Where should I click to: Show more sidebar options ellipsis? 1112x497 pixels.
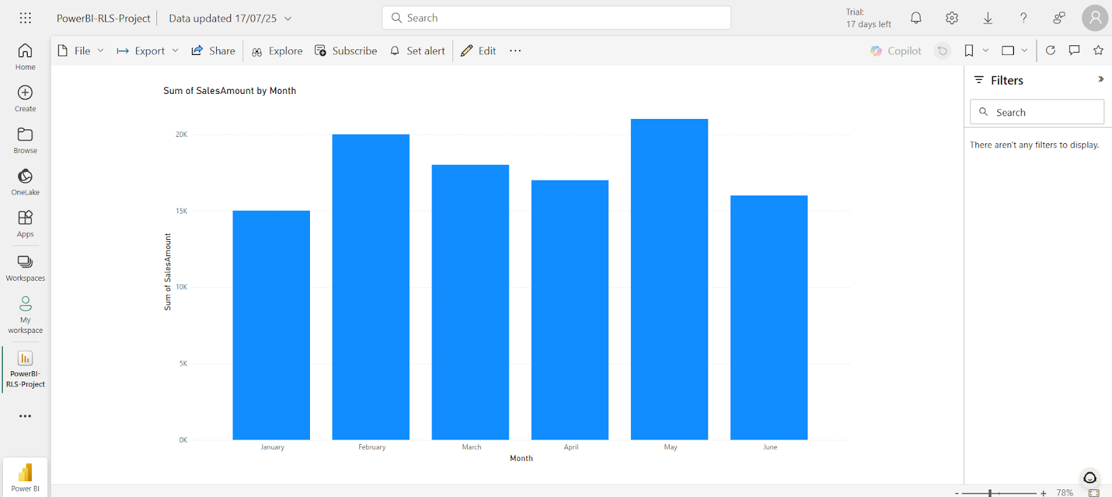tap(25, 416)
